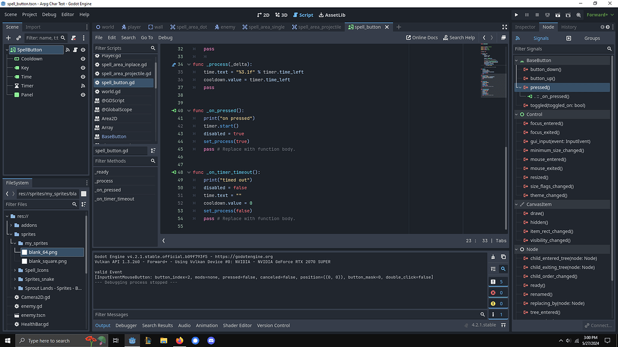Click the Online Docs button
Image resolution: width=618 pixels, height=347 pixels.
point(422,37)
